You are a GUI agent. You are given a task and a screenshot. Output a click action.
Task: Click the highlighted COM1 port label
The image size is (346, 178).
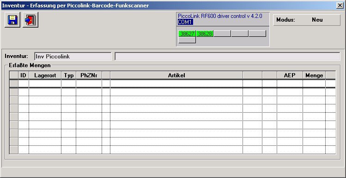(185, 22)
